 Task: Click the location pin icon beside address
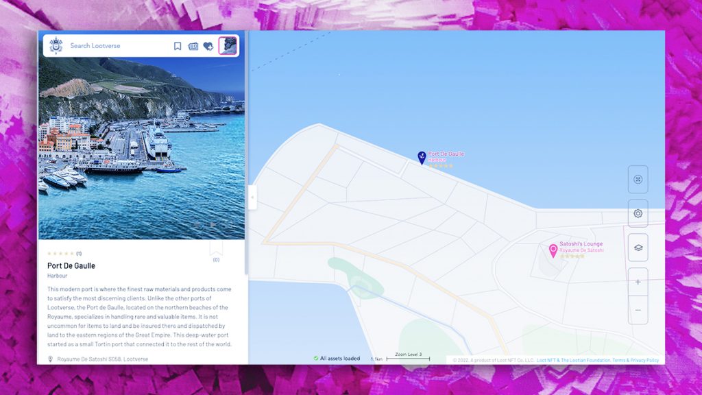pyautogui.click(x=50, y=359)
